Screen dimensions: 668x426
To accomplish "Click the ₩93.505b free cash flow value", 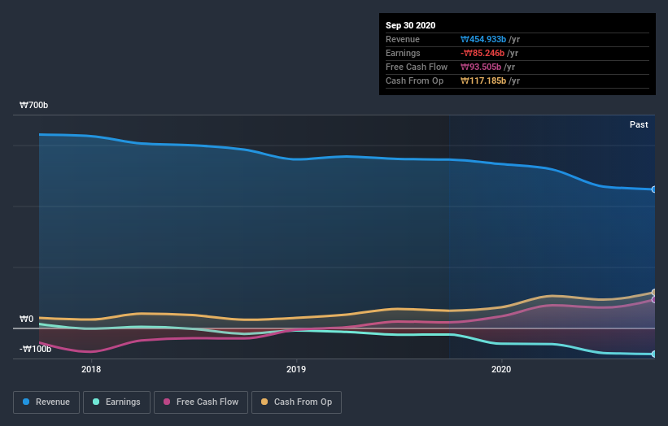I will [x=481, y=67].
